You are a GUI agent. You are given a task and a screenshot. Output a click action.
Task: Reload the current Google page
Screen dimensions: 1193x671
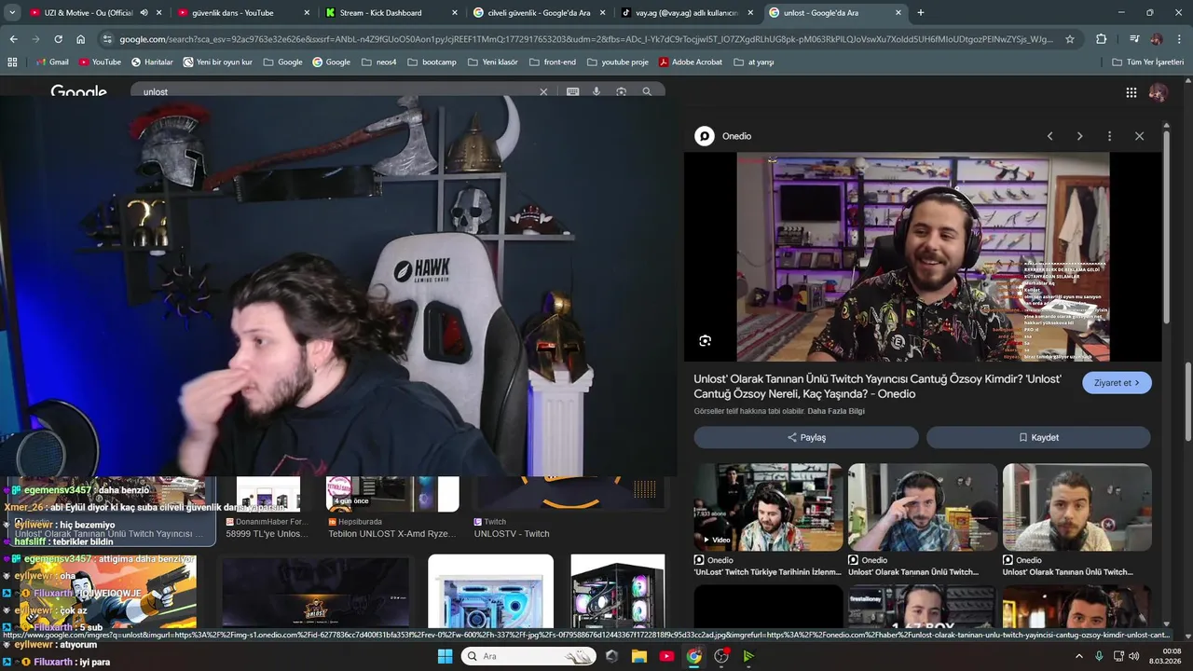58,39
